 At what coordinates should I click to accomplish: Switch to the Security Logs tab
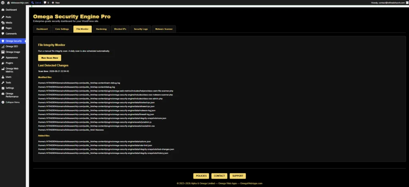click(141, 29)
